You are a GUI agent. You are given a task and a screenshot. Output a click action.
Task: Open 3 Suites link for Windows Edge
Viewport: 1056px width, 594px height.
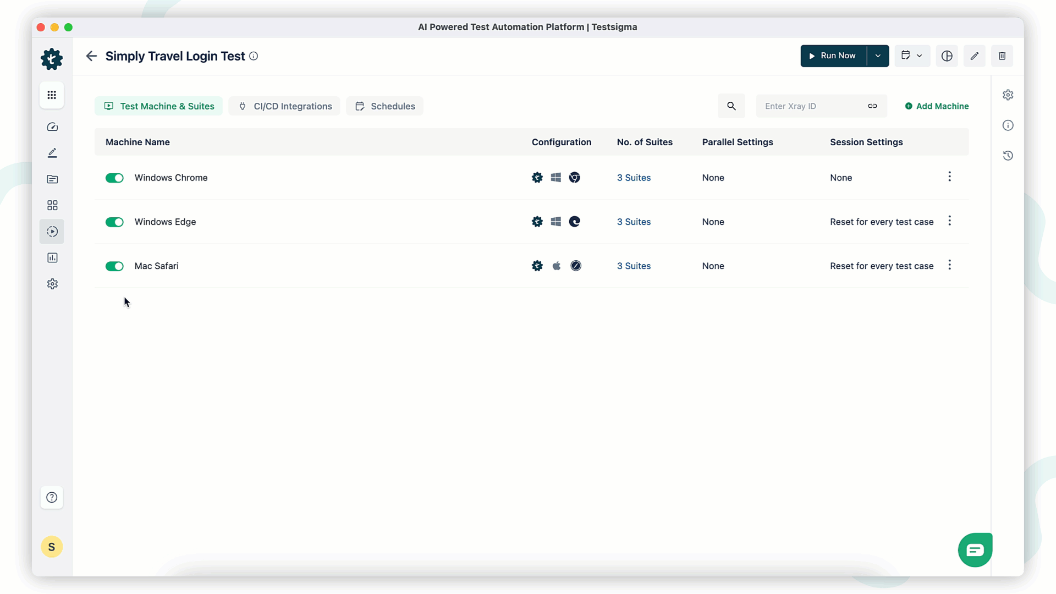(634, 222)
